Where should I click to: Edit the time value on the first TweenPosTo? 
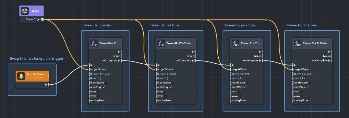click(x=99, y=78)
